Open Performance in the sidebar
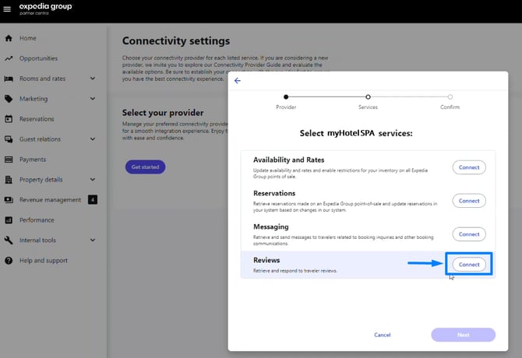This screenshot has width=522, height=358. [37, 220]
